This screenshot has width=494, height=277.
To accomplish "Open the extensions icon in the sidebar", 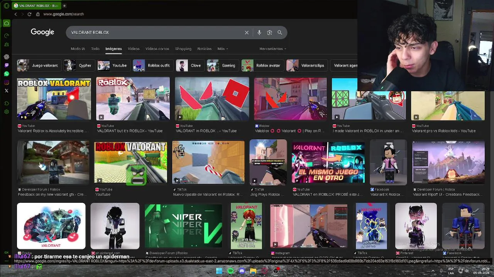I will [7, 103].
